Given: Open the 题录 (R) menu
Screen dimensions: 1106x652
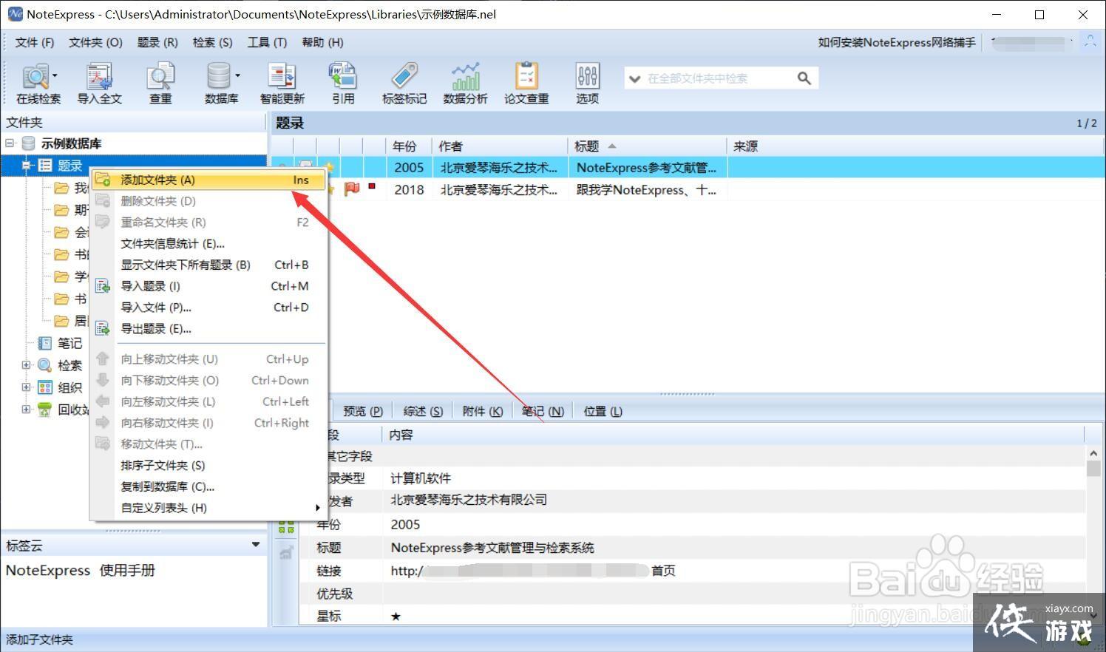Looking at the screenshot, I should pos(157,42).
